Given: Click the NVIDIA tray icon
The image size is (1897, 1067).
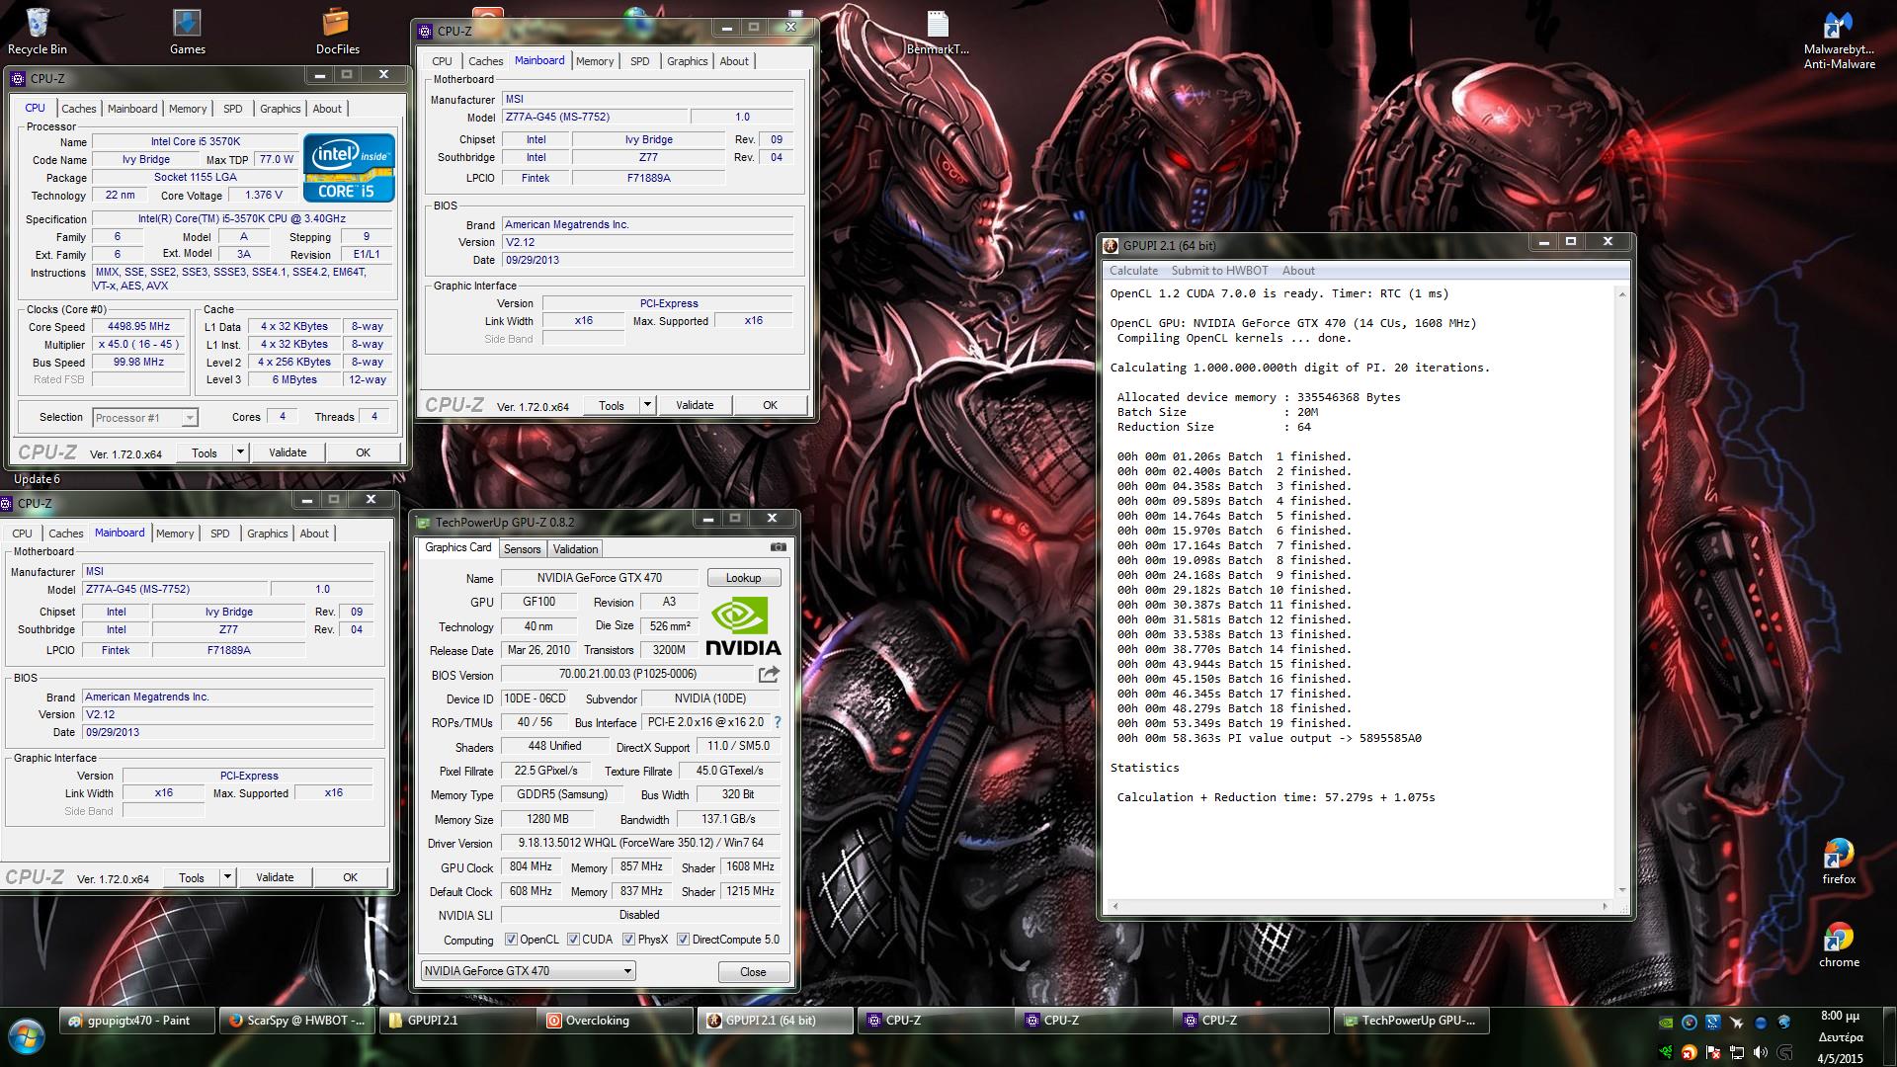Looking at the screenshot, I should (1665, 1022).
